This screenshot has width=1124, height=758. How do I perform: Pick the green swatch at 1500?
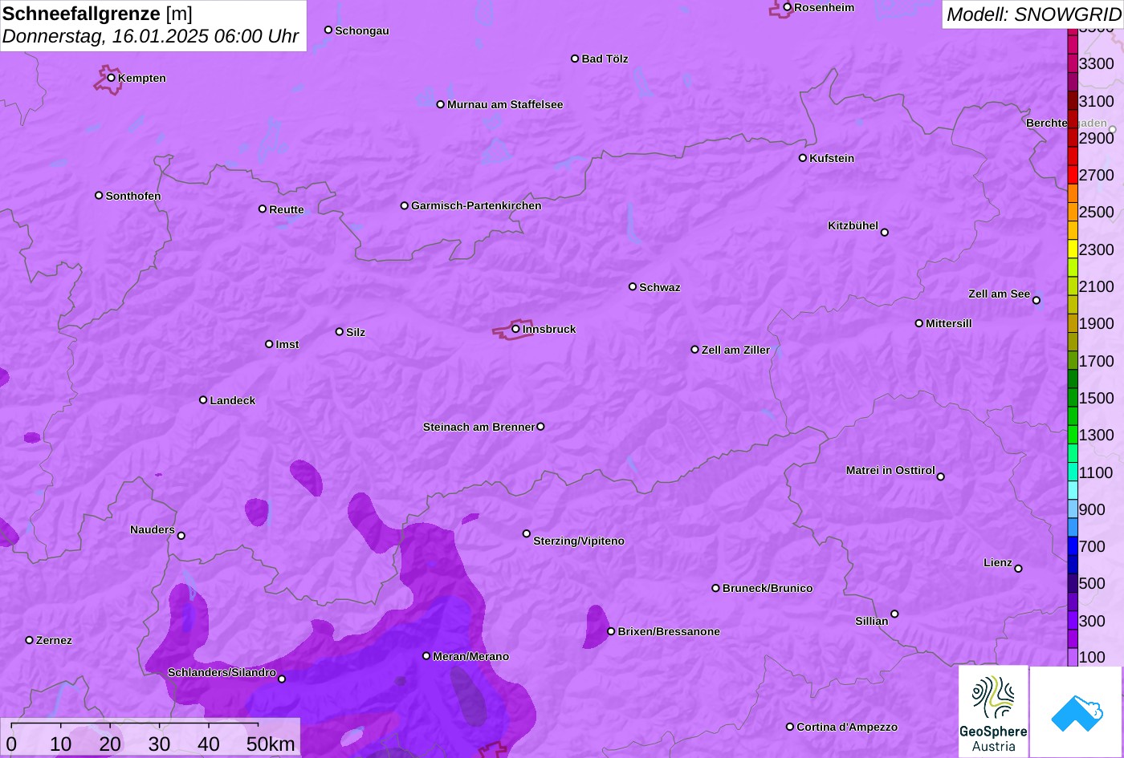1073,398
